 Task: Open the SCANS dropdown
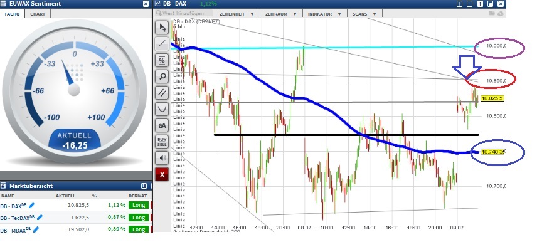(x=364, y=14)
